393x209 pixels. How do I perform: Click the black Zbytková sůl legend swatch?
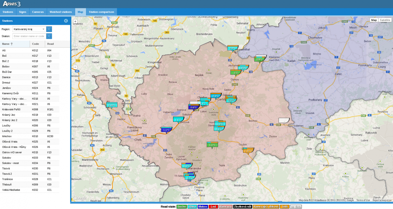[242, 207]
